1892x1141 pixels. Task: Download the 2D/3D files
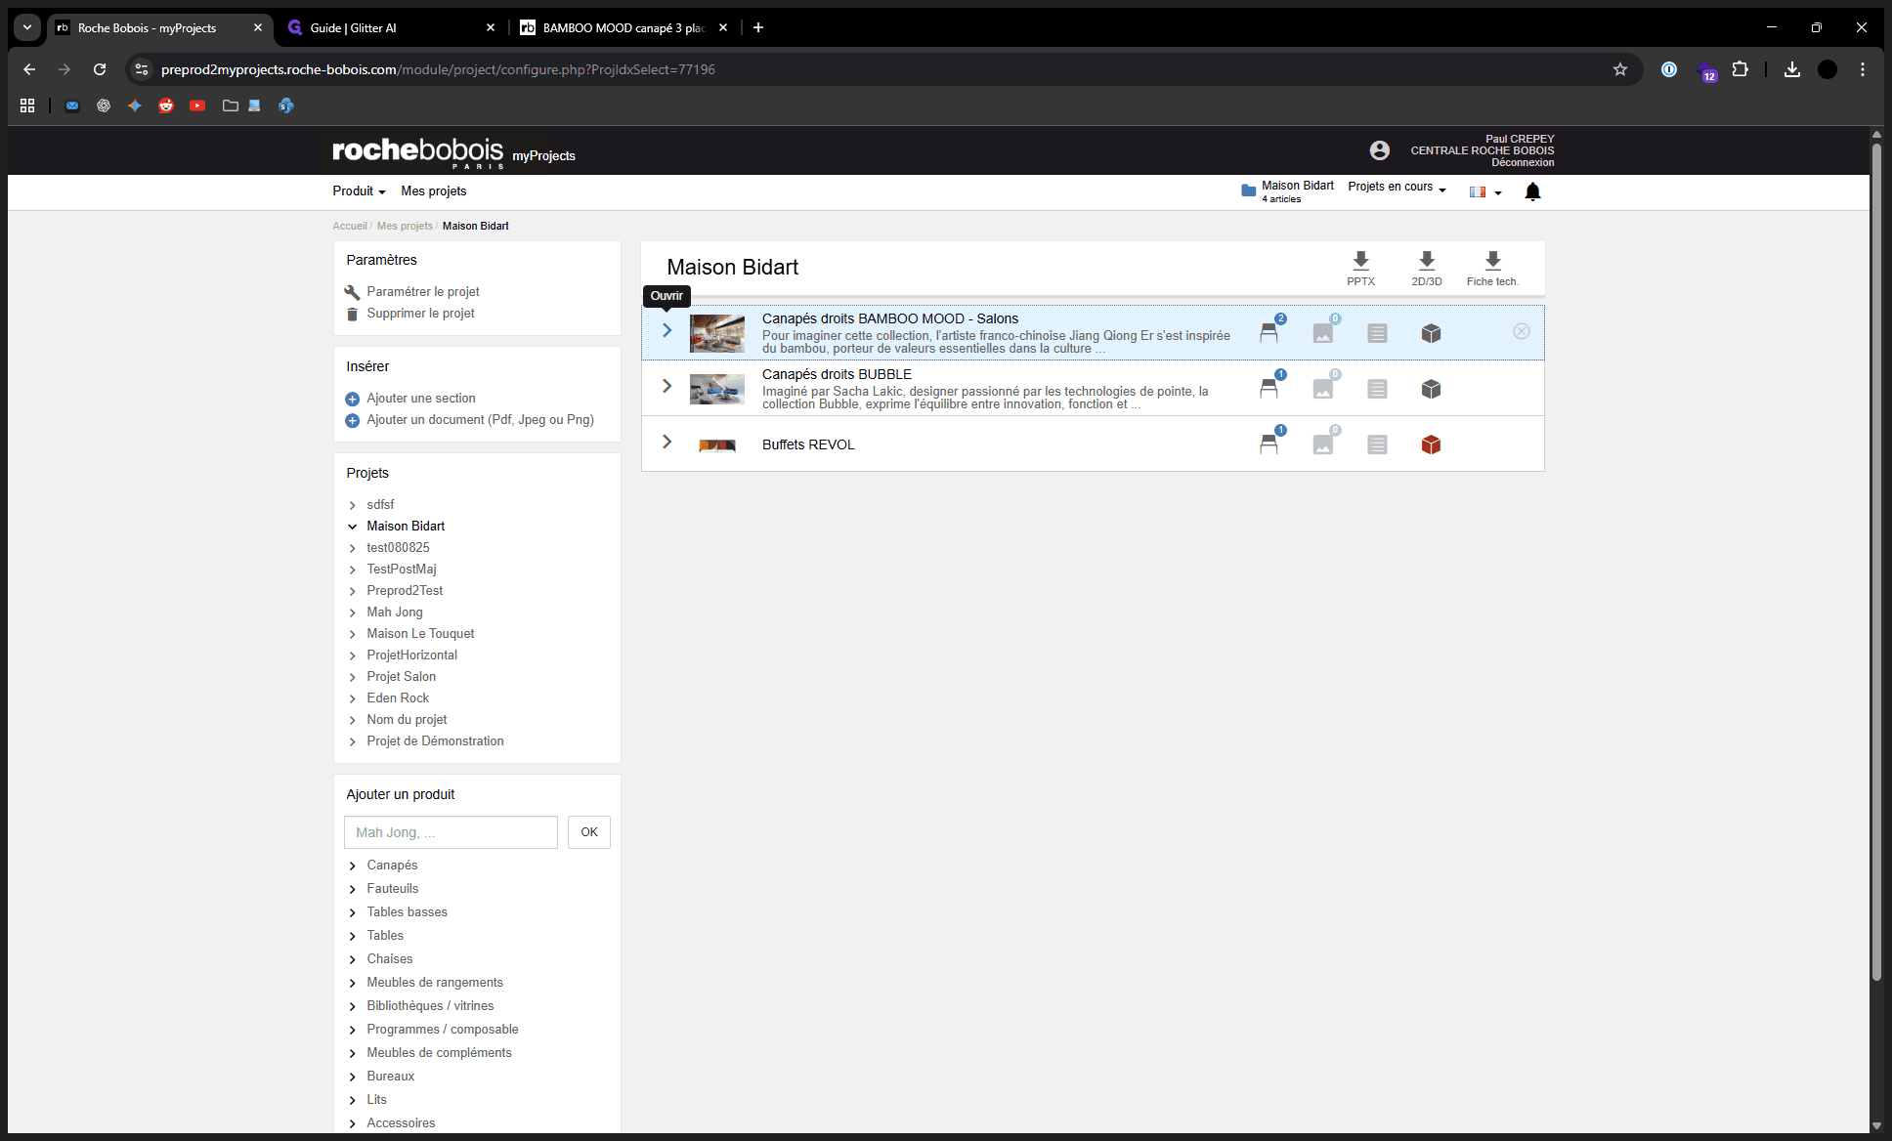click(x=1427, y=268)
